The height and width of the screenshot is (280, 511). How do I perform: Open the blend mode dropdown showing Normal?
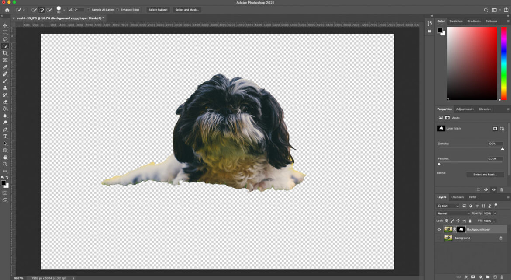[452, 213]
